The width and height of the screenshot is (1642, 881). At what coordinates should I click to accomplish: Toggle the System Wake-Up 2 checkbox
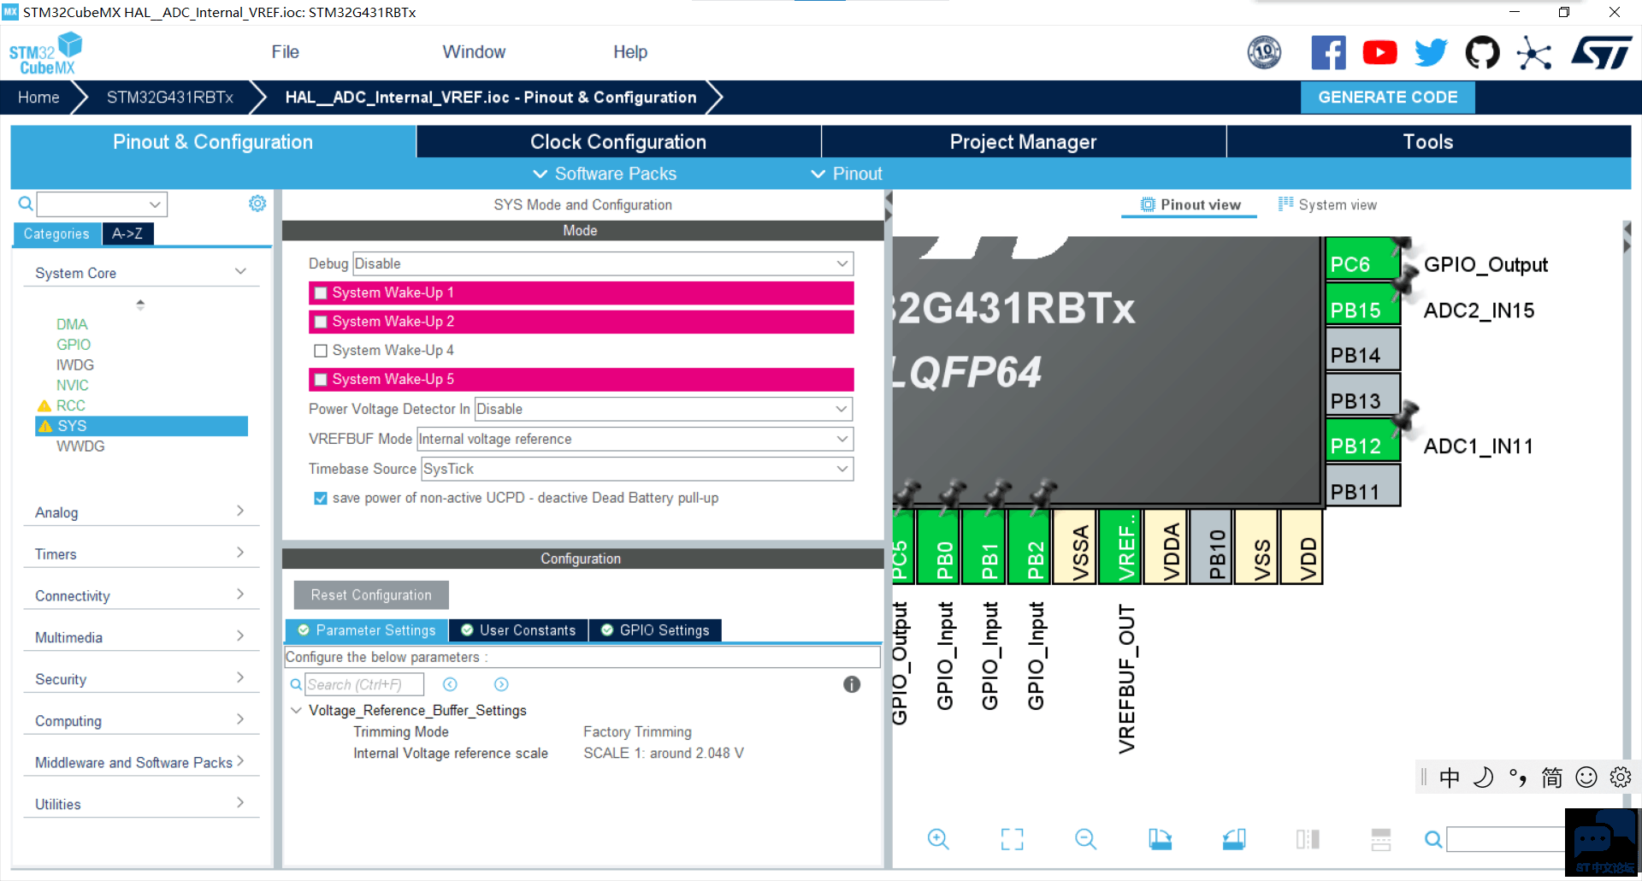coord(321,322)
